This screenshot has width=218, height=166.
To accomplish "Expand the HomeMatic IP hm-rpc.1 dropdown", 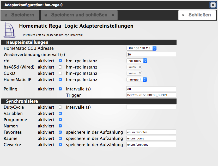I will (137, 79).
